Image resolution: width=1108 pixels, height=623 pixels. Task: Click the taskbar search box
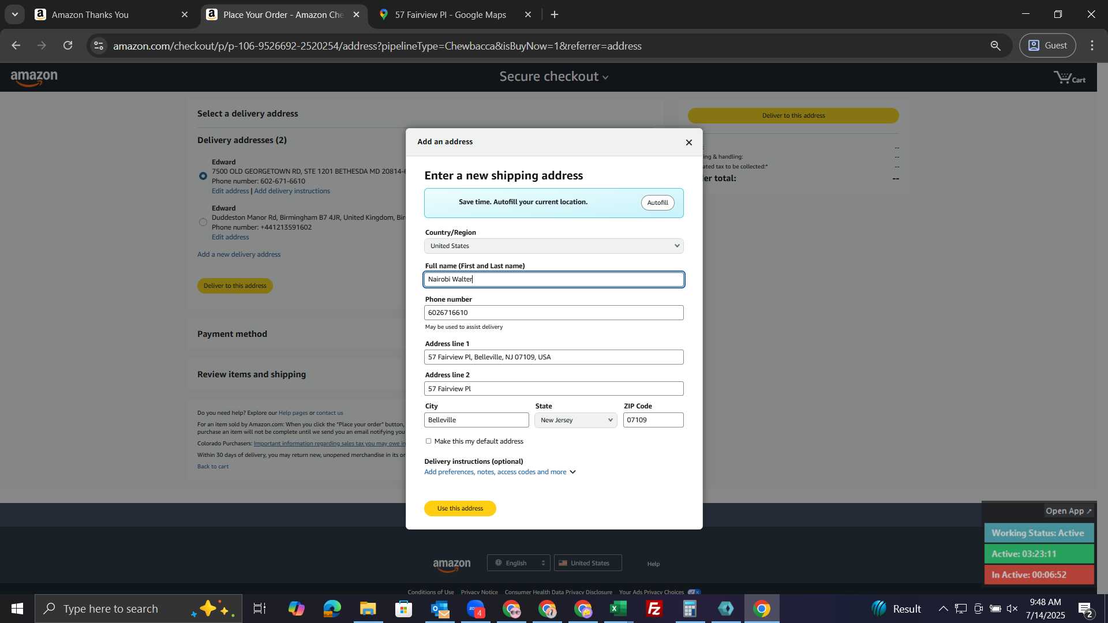point(138,609)
